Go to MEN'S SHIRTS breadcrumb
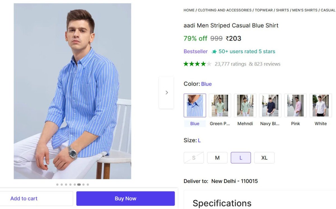 pos(305,10)
